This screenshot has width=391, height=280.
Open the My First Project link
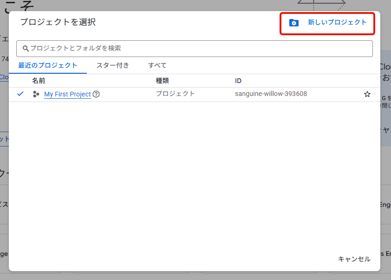[67, 94]
